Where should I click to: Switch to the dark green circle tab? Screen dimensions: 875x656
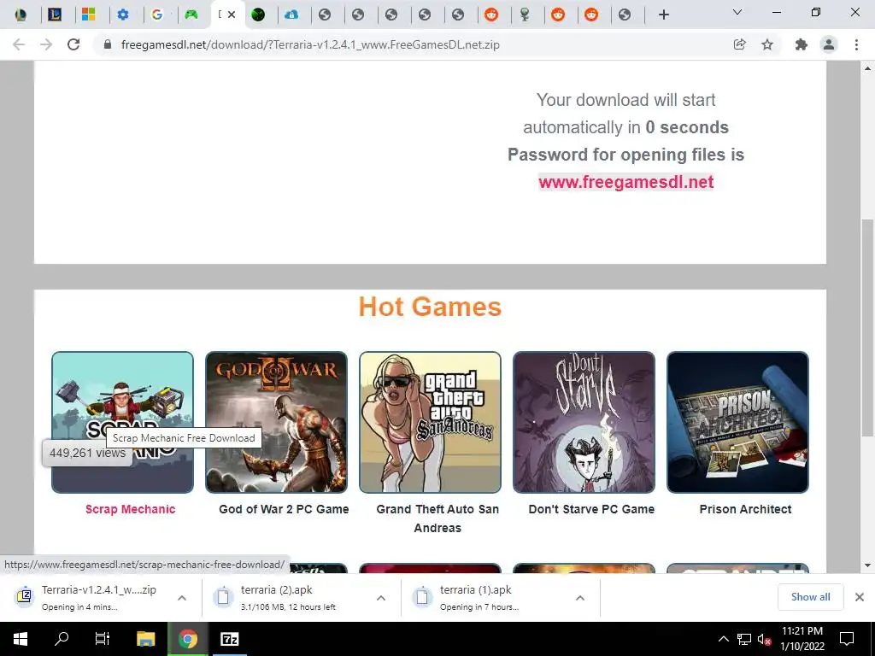(258, 15)
